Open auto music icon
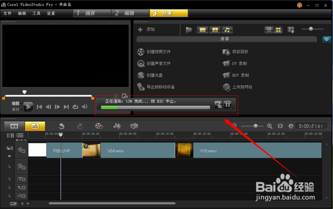Screen dimensions: 333x209 tap(134, 126)
